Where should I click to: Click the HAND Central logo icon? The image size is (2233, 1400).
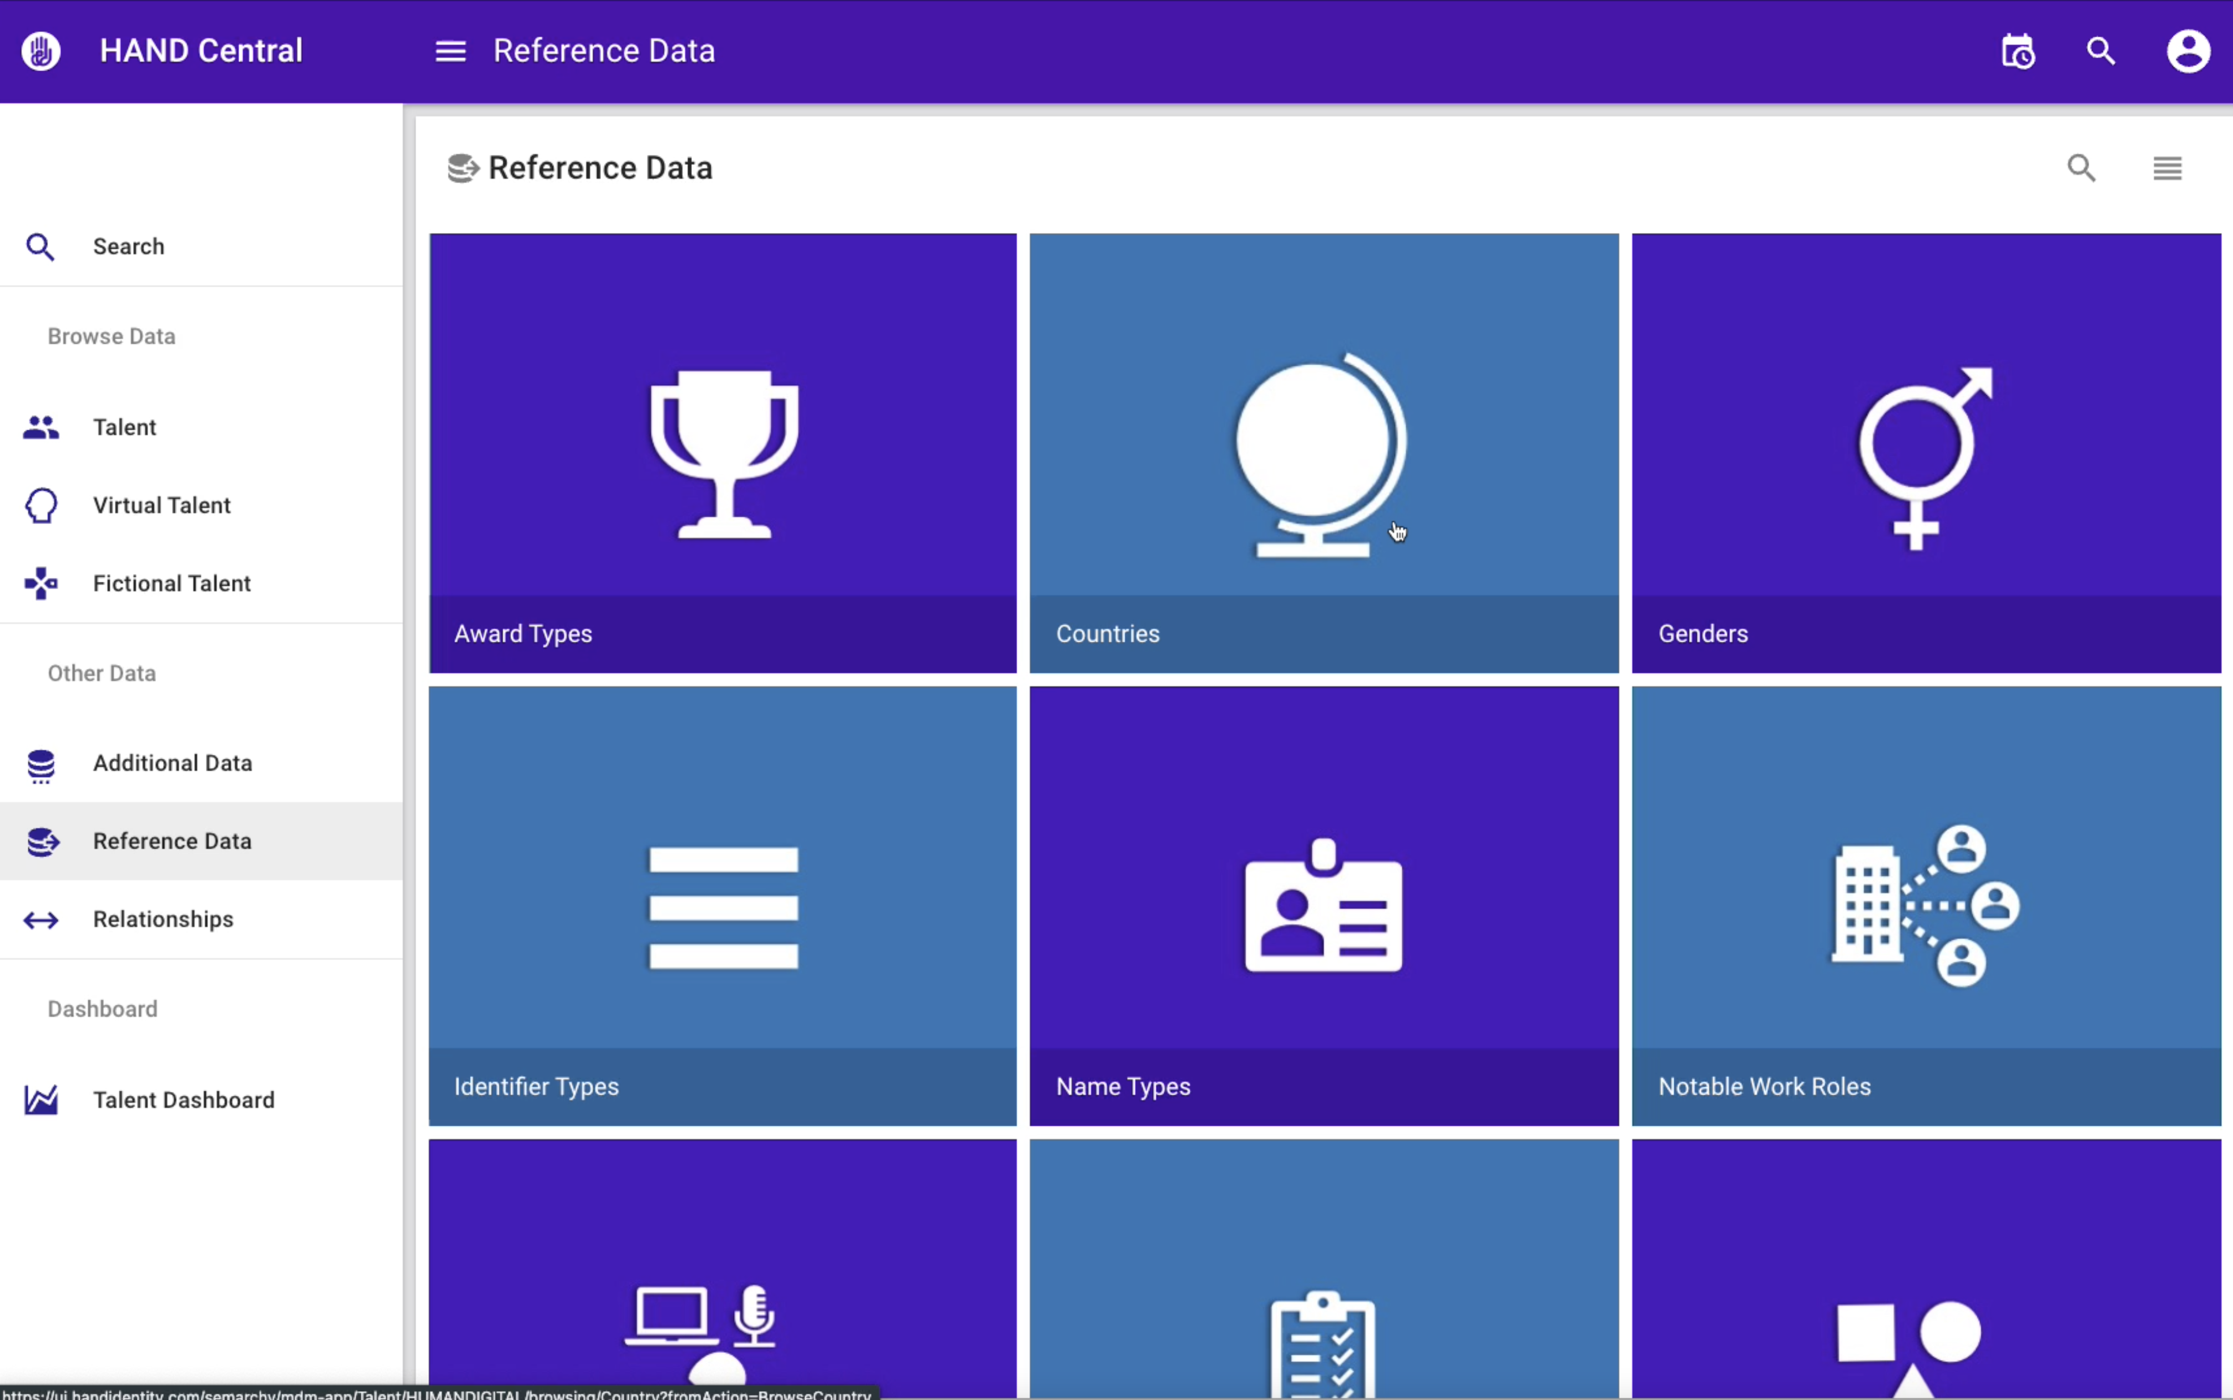(41, 51)
